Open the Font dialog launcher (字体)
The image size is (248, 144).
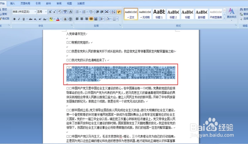pos(72,25)
